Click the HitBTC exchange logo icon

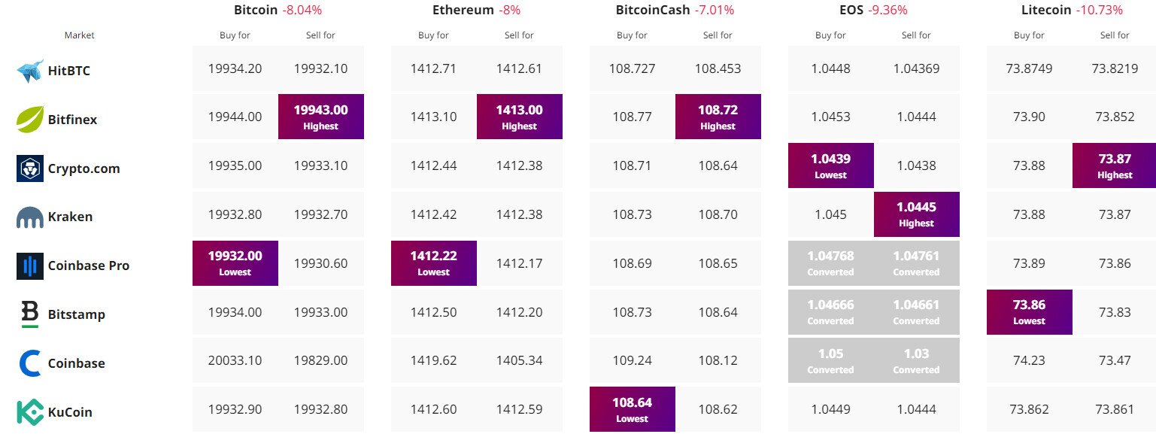pyautogui.click(x=30, y=71)
